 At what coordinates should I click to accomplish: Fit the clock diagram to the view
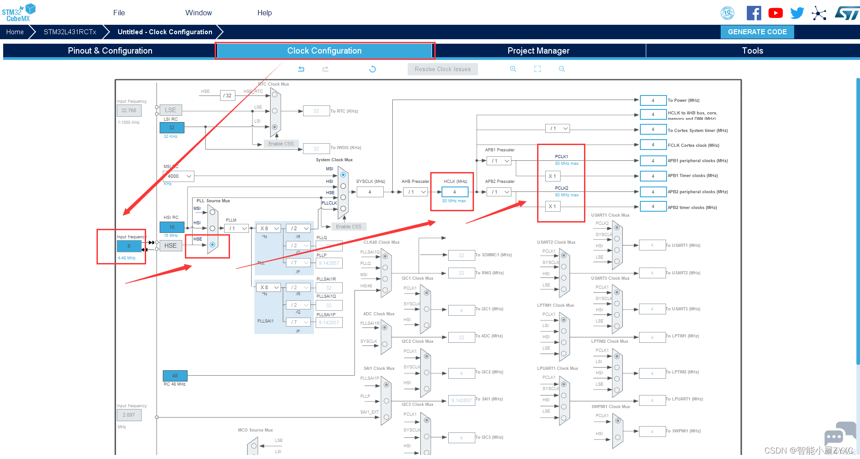538,69
